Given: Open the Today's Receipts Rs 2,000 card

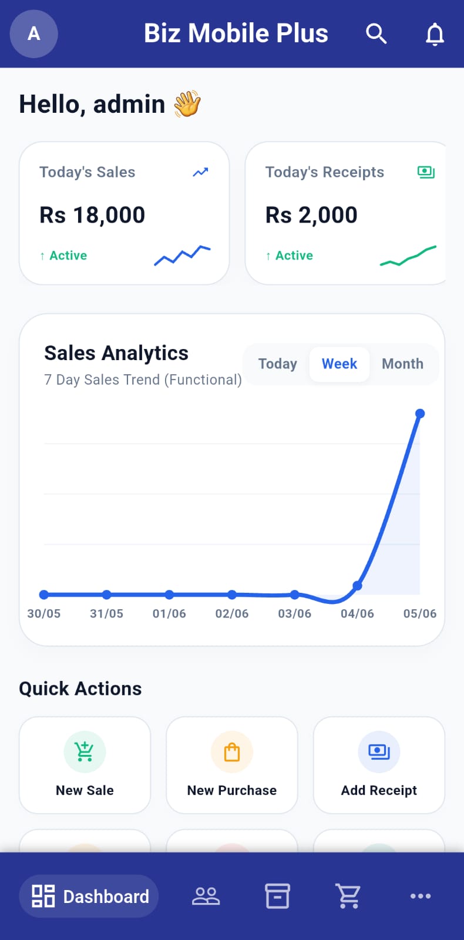Looking at the screenshot, I should (x=345, y=213).
